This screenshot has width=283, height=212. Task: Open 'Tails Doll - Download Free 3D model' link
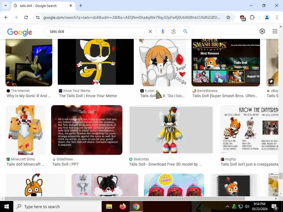166,164
